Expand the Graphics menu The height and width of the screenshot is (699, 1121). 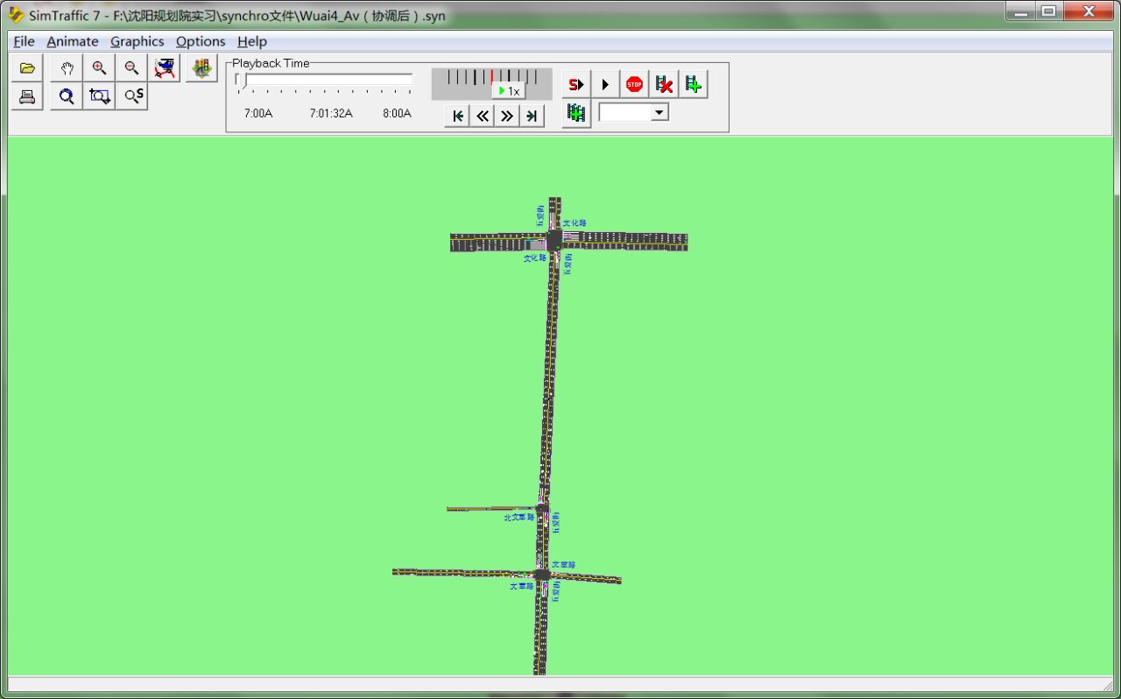click(137, 41)
